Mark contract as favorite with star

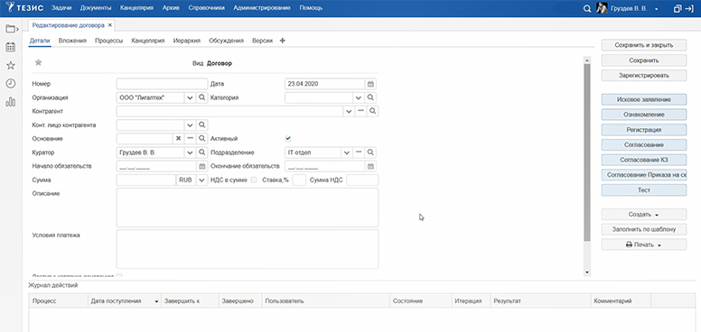tap(39, 62)
